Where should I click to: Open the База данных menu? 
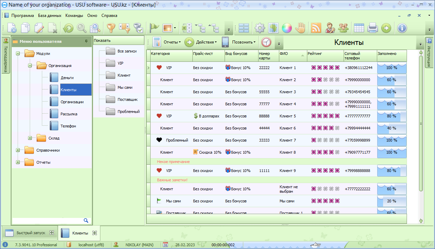click(49, 16)
